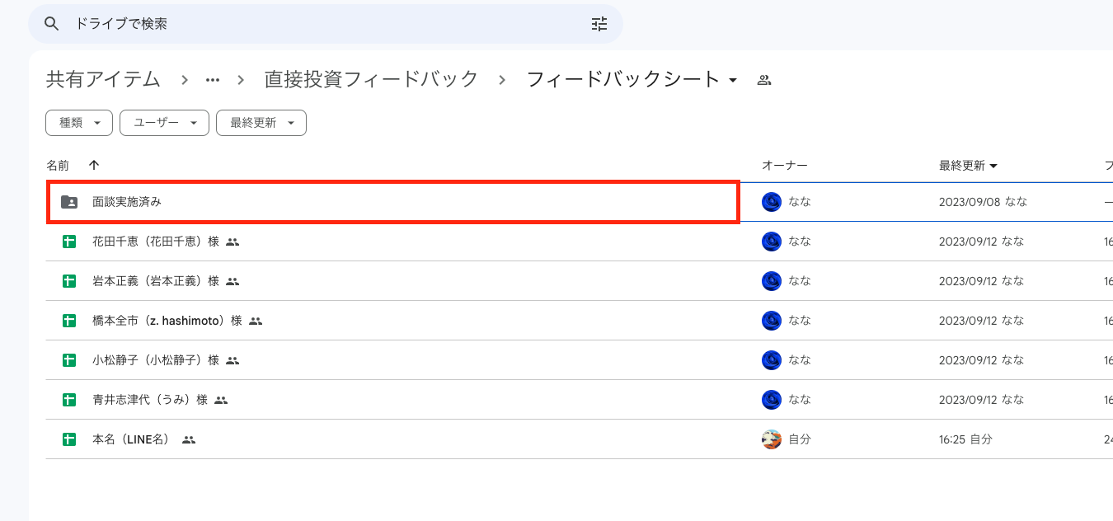Open the 面談実施済み shared folder icon
Viewport: 1113px width, 521px height.
tap(68, 201)
